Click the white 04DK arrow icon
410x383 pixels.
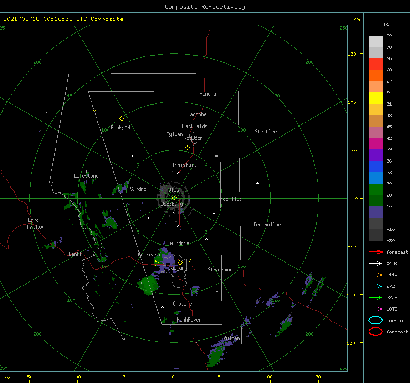375,263
